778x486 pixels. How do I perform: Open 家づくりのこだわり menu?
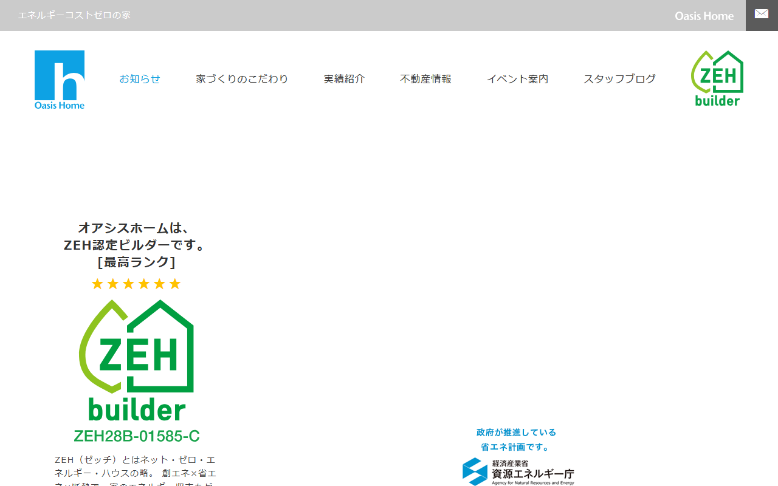[242, 79]
